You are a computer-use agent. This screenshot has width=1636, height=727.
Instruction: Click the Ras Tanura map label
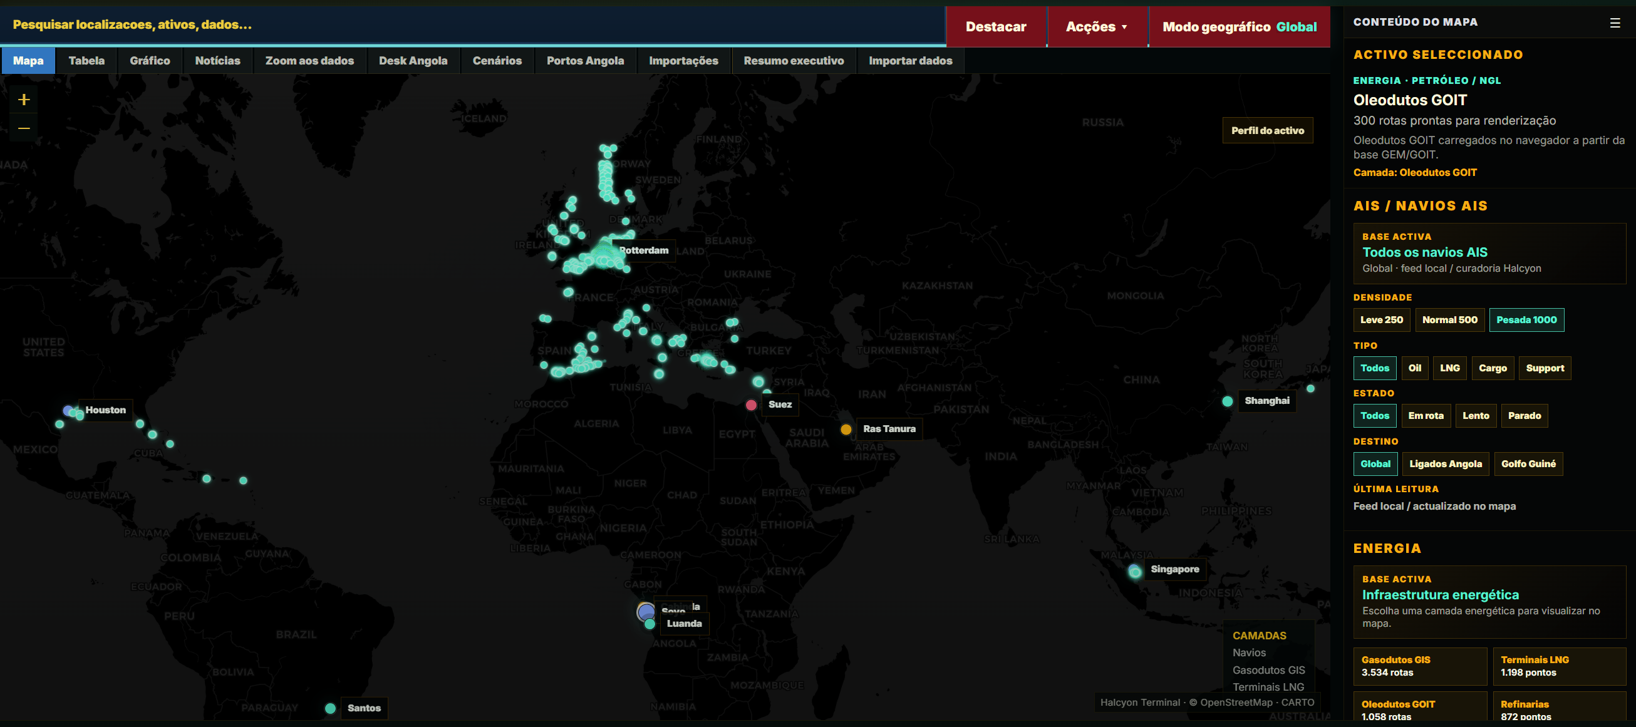click(x=889, y=429)
